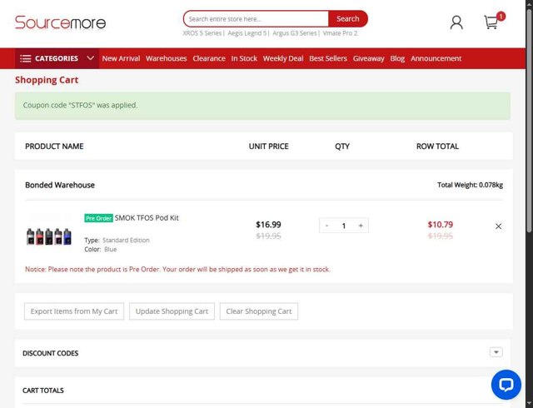The image size is (533, 408).
Task: Click the Bonded Warehouse label
Action: click(x=60, y=186)
